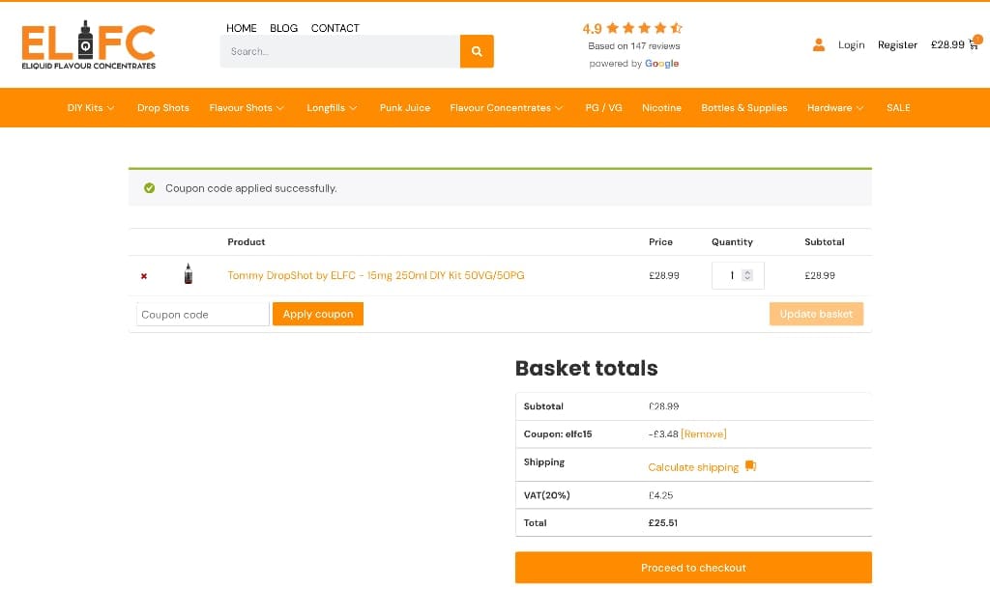Expand the Longfills dropdown

click(333, 108)
